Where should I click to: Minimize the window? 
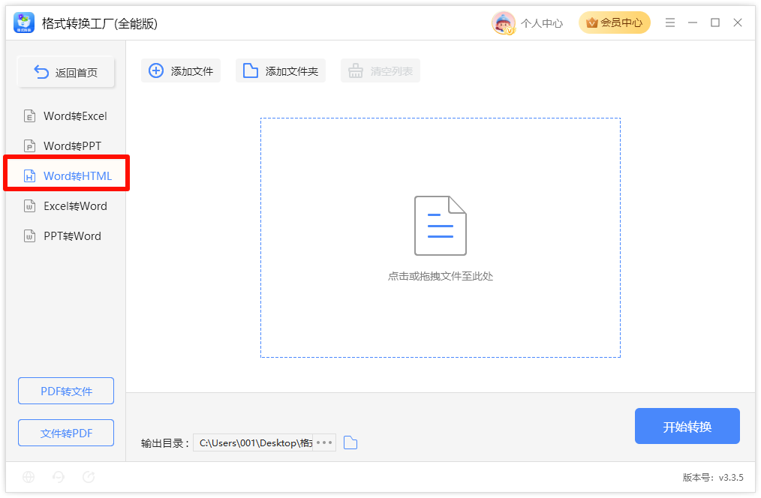point(693,22)
